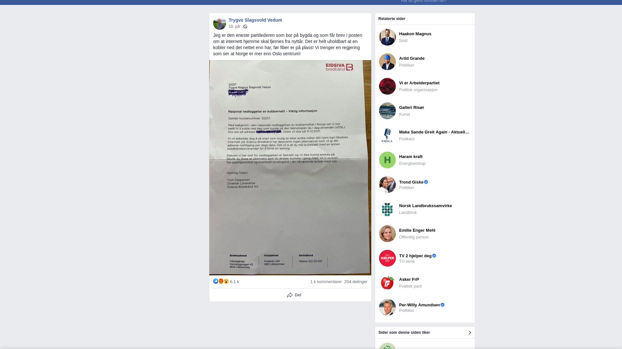Open Emilie Enger Mehl's page
622x349 pixels.
click(417, 230)
